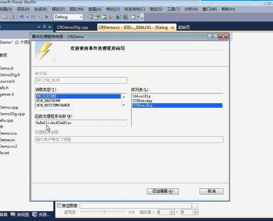Click the 添加编辑(A) button
Screen dimensions: 273x221
163,191
